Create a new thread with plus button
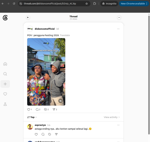This screenshot has width=150, height=142. [5, 84]
